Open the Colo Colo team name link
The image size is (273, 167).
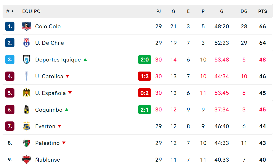pyautogui.click(x=48, y=27)
